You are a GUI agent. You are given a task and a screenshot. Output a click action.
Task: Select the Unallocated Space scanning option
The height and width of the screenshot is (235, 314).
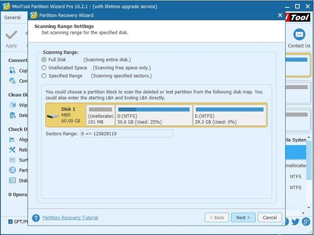44,68
